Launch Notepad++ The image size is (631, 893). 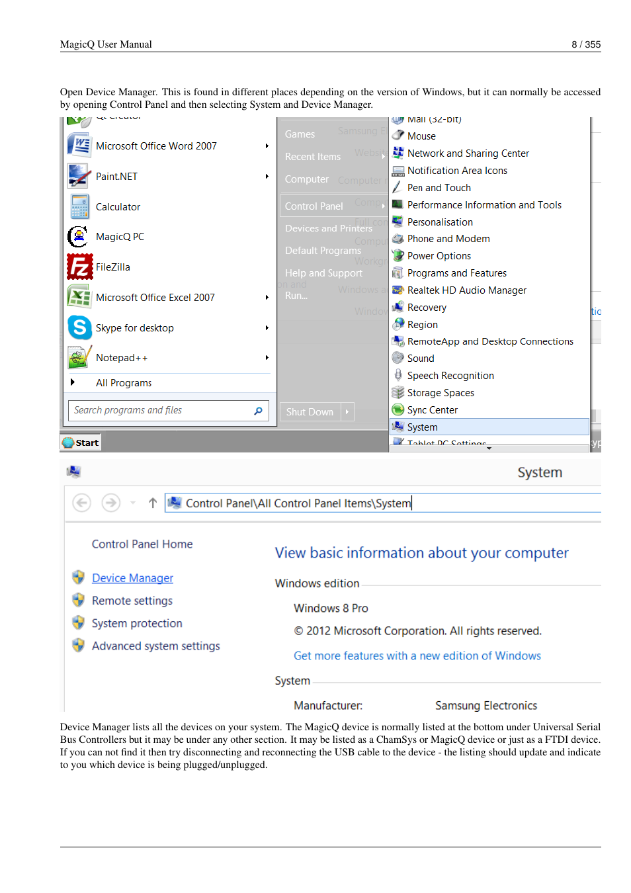122,357
